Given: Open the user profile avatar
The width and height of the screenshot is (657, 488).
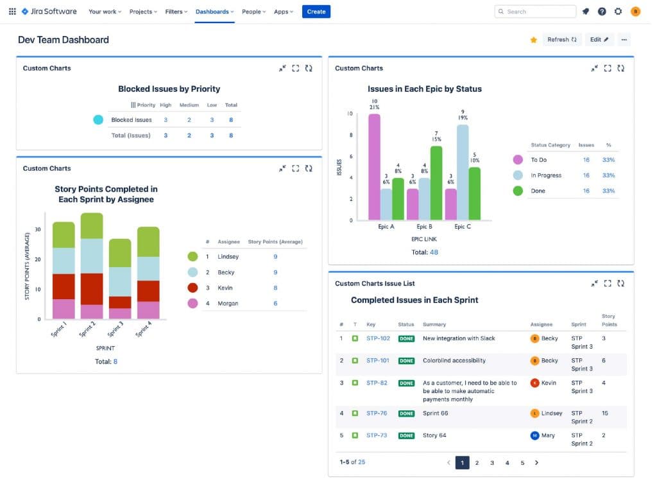Looking at the screenshot, I should 635,12.
